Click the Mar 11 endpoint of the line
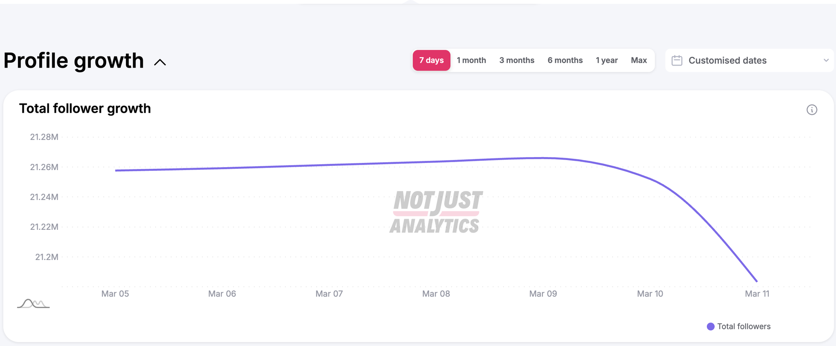Screen dimensions: 836x346 (757, 282)
